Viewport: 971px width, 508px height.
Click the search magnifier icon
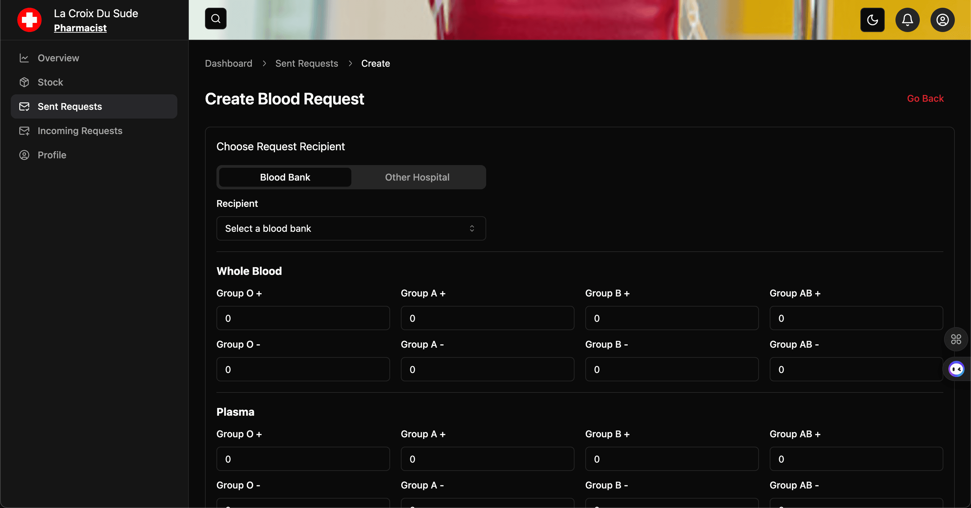tap(216, 19)
